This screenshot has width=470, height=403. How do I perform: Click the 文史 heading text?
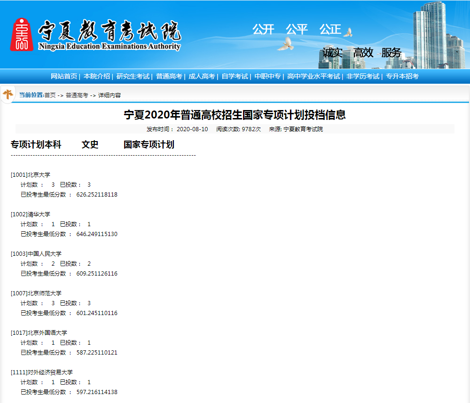90,144
